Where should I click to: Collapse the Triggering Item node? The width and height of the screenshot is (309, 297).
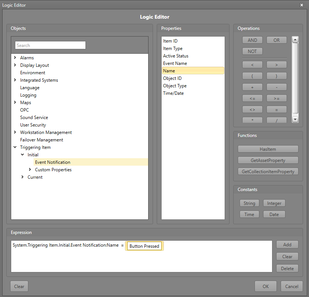15,147
